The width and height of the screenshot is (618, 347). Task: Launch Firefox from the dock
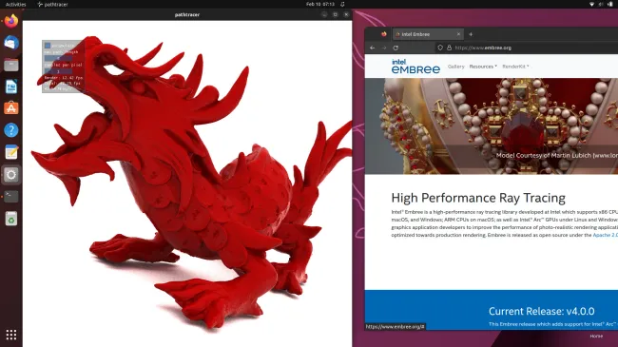11,21
